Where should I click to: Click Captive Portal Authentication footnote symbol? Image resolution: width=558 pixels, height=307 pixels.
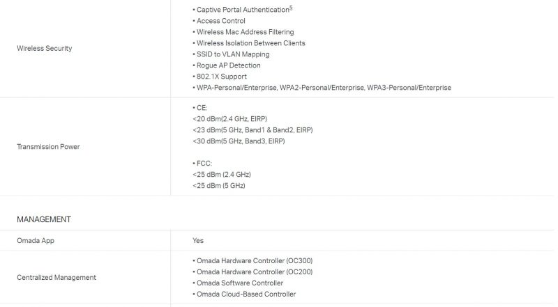click(291, 8)
